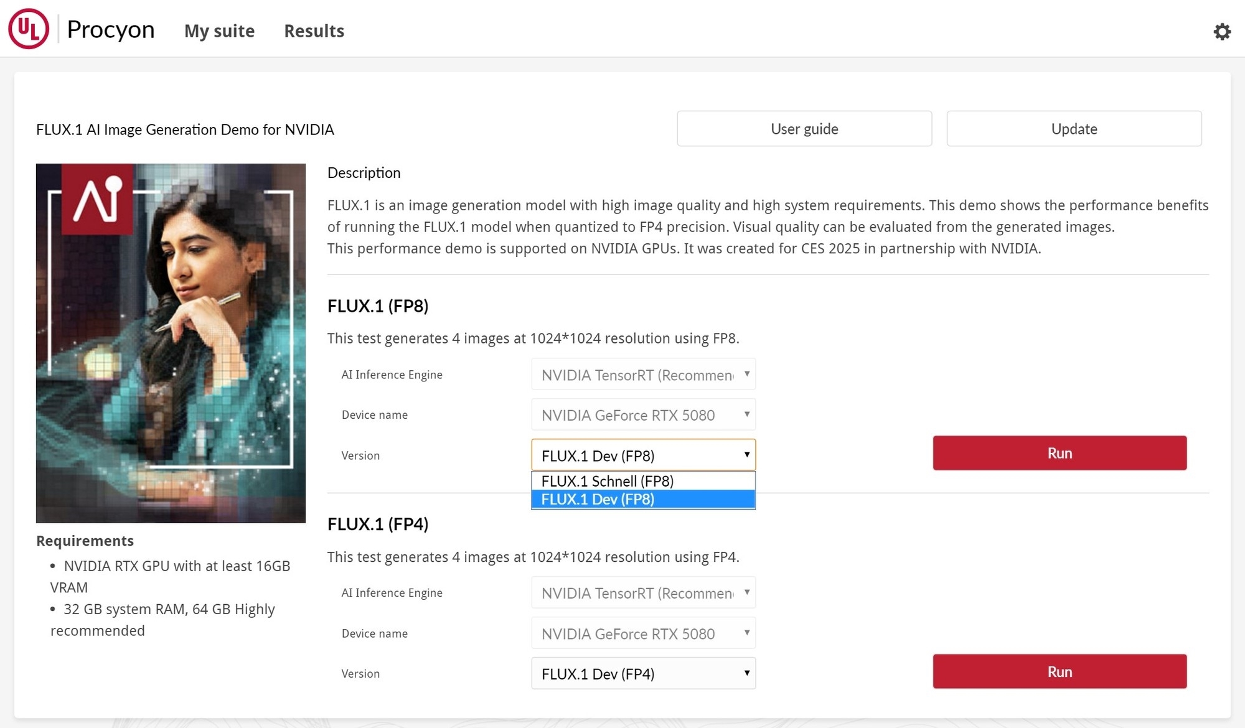Open the FP8 AI Inference Engine dropdown

pos(642,375)
